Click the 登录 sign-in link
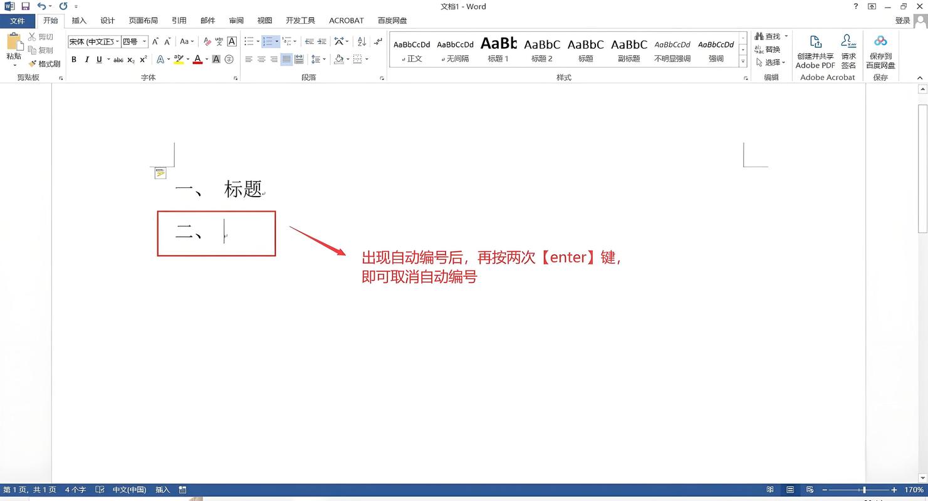Image resolution: width=928 pixels, height=501 pixels. [x=902, y=21]
